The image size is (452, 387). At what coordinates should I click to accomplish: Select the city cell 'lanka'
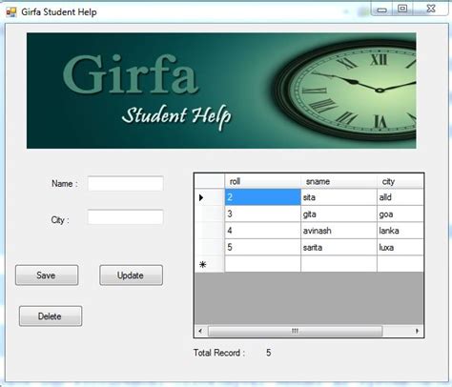[x=401, y=231]
